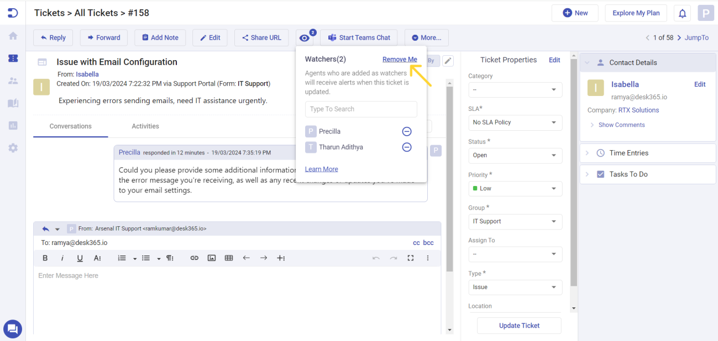The width and height of the screenshot is (718, 341).
Task: Open the Priority dropdown
Action: (x=515, y=188)
